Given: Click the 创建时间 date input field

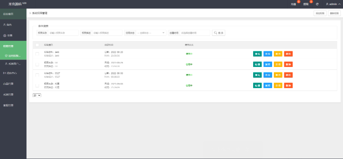Looking at the screenshot, I should [x=195, y=33].
